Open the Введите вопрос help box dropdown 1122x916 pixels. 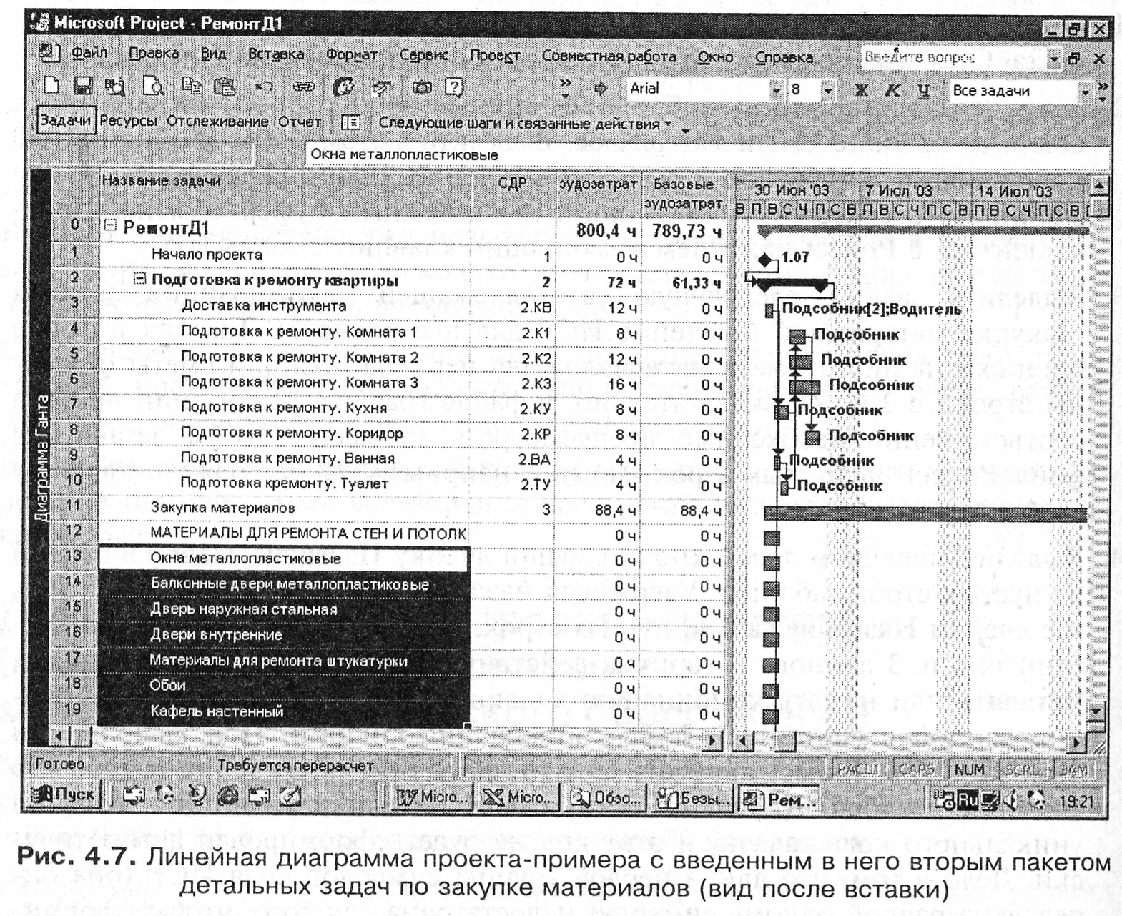click(x=1053, y=58)
